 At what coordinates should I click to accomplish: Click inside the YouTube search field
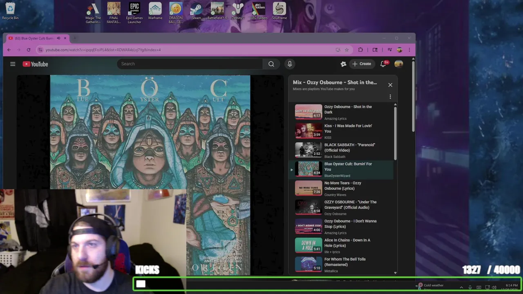(190, 64)
